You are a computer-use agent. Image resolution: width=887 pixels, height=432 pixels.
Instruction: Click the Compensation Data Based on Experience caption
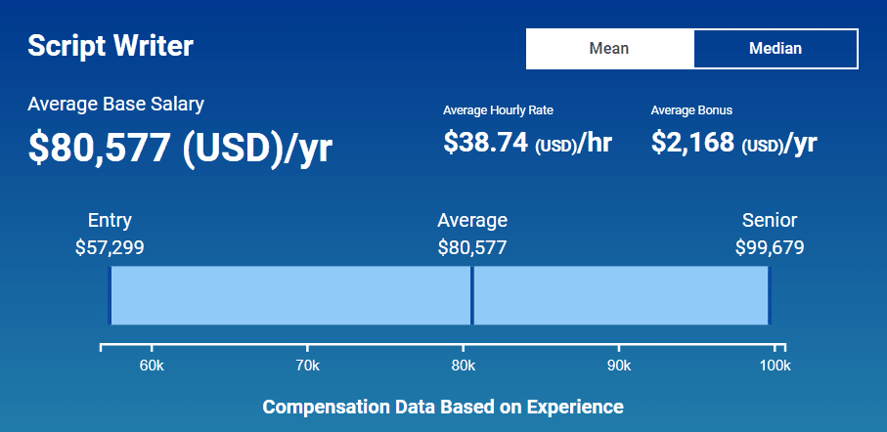(x=443, y=407)
